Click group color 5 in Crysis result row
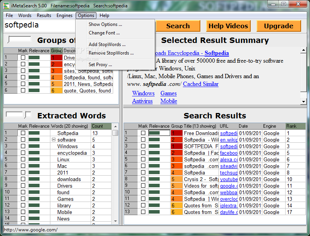 click(x=177, y=179)
